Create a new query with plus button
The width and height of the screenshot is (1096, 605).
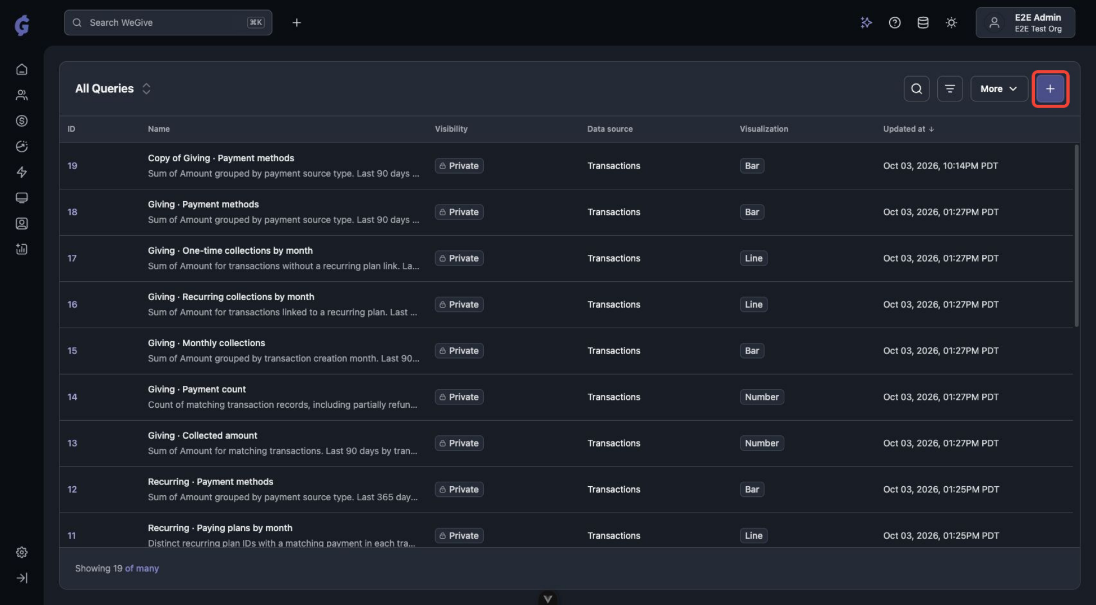[x=1050, y=89]
